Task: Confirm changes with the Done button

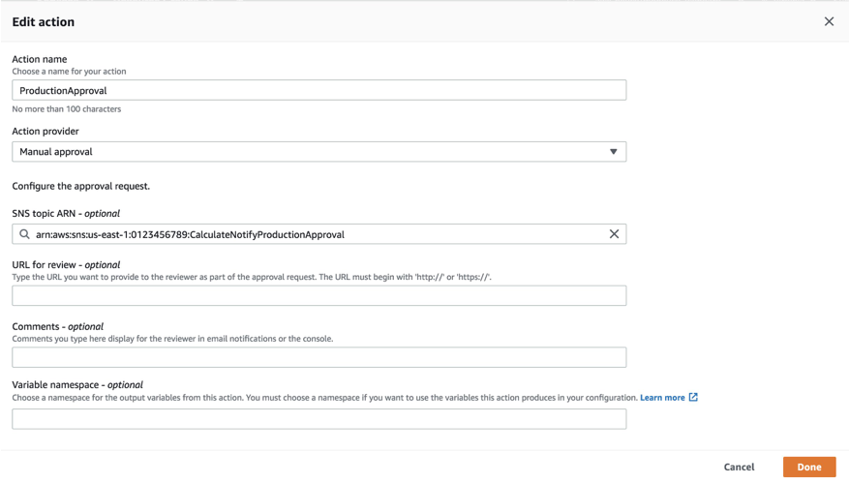Action: [808, 467]
